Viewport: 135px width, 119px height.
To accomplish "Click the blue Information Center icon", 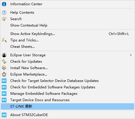I will point(4,4).
